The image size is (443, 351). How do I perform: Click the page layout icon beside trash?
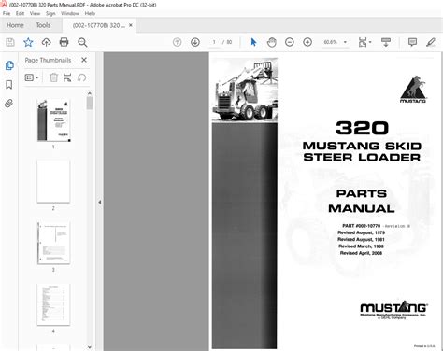click(67, 77)
